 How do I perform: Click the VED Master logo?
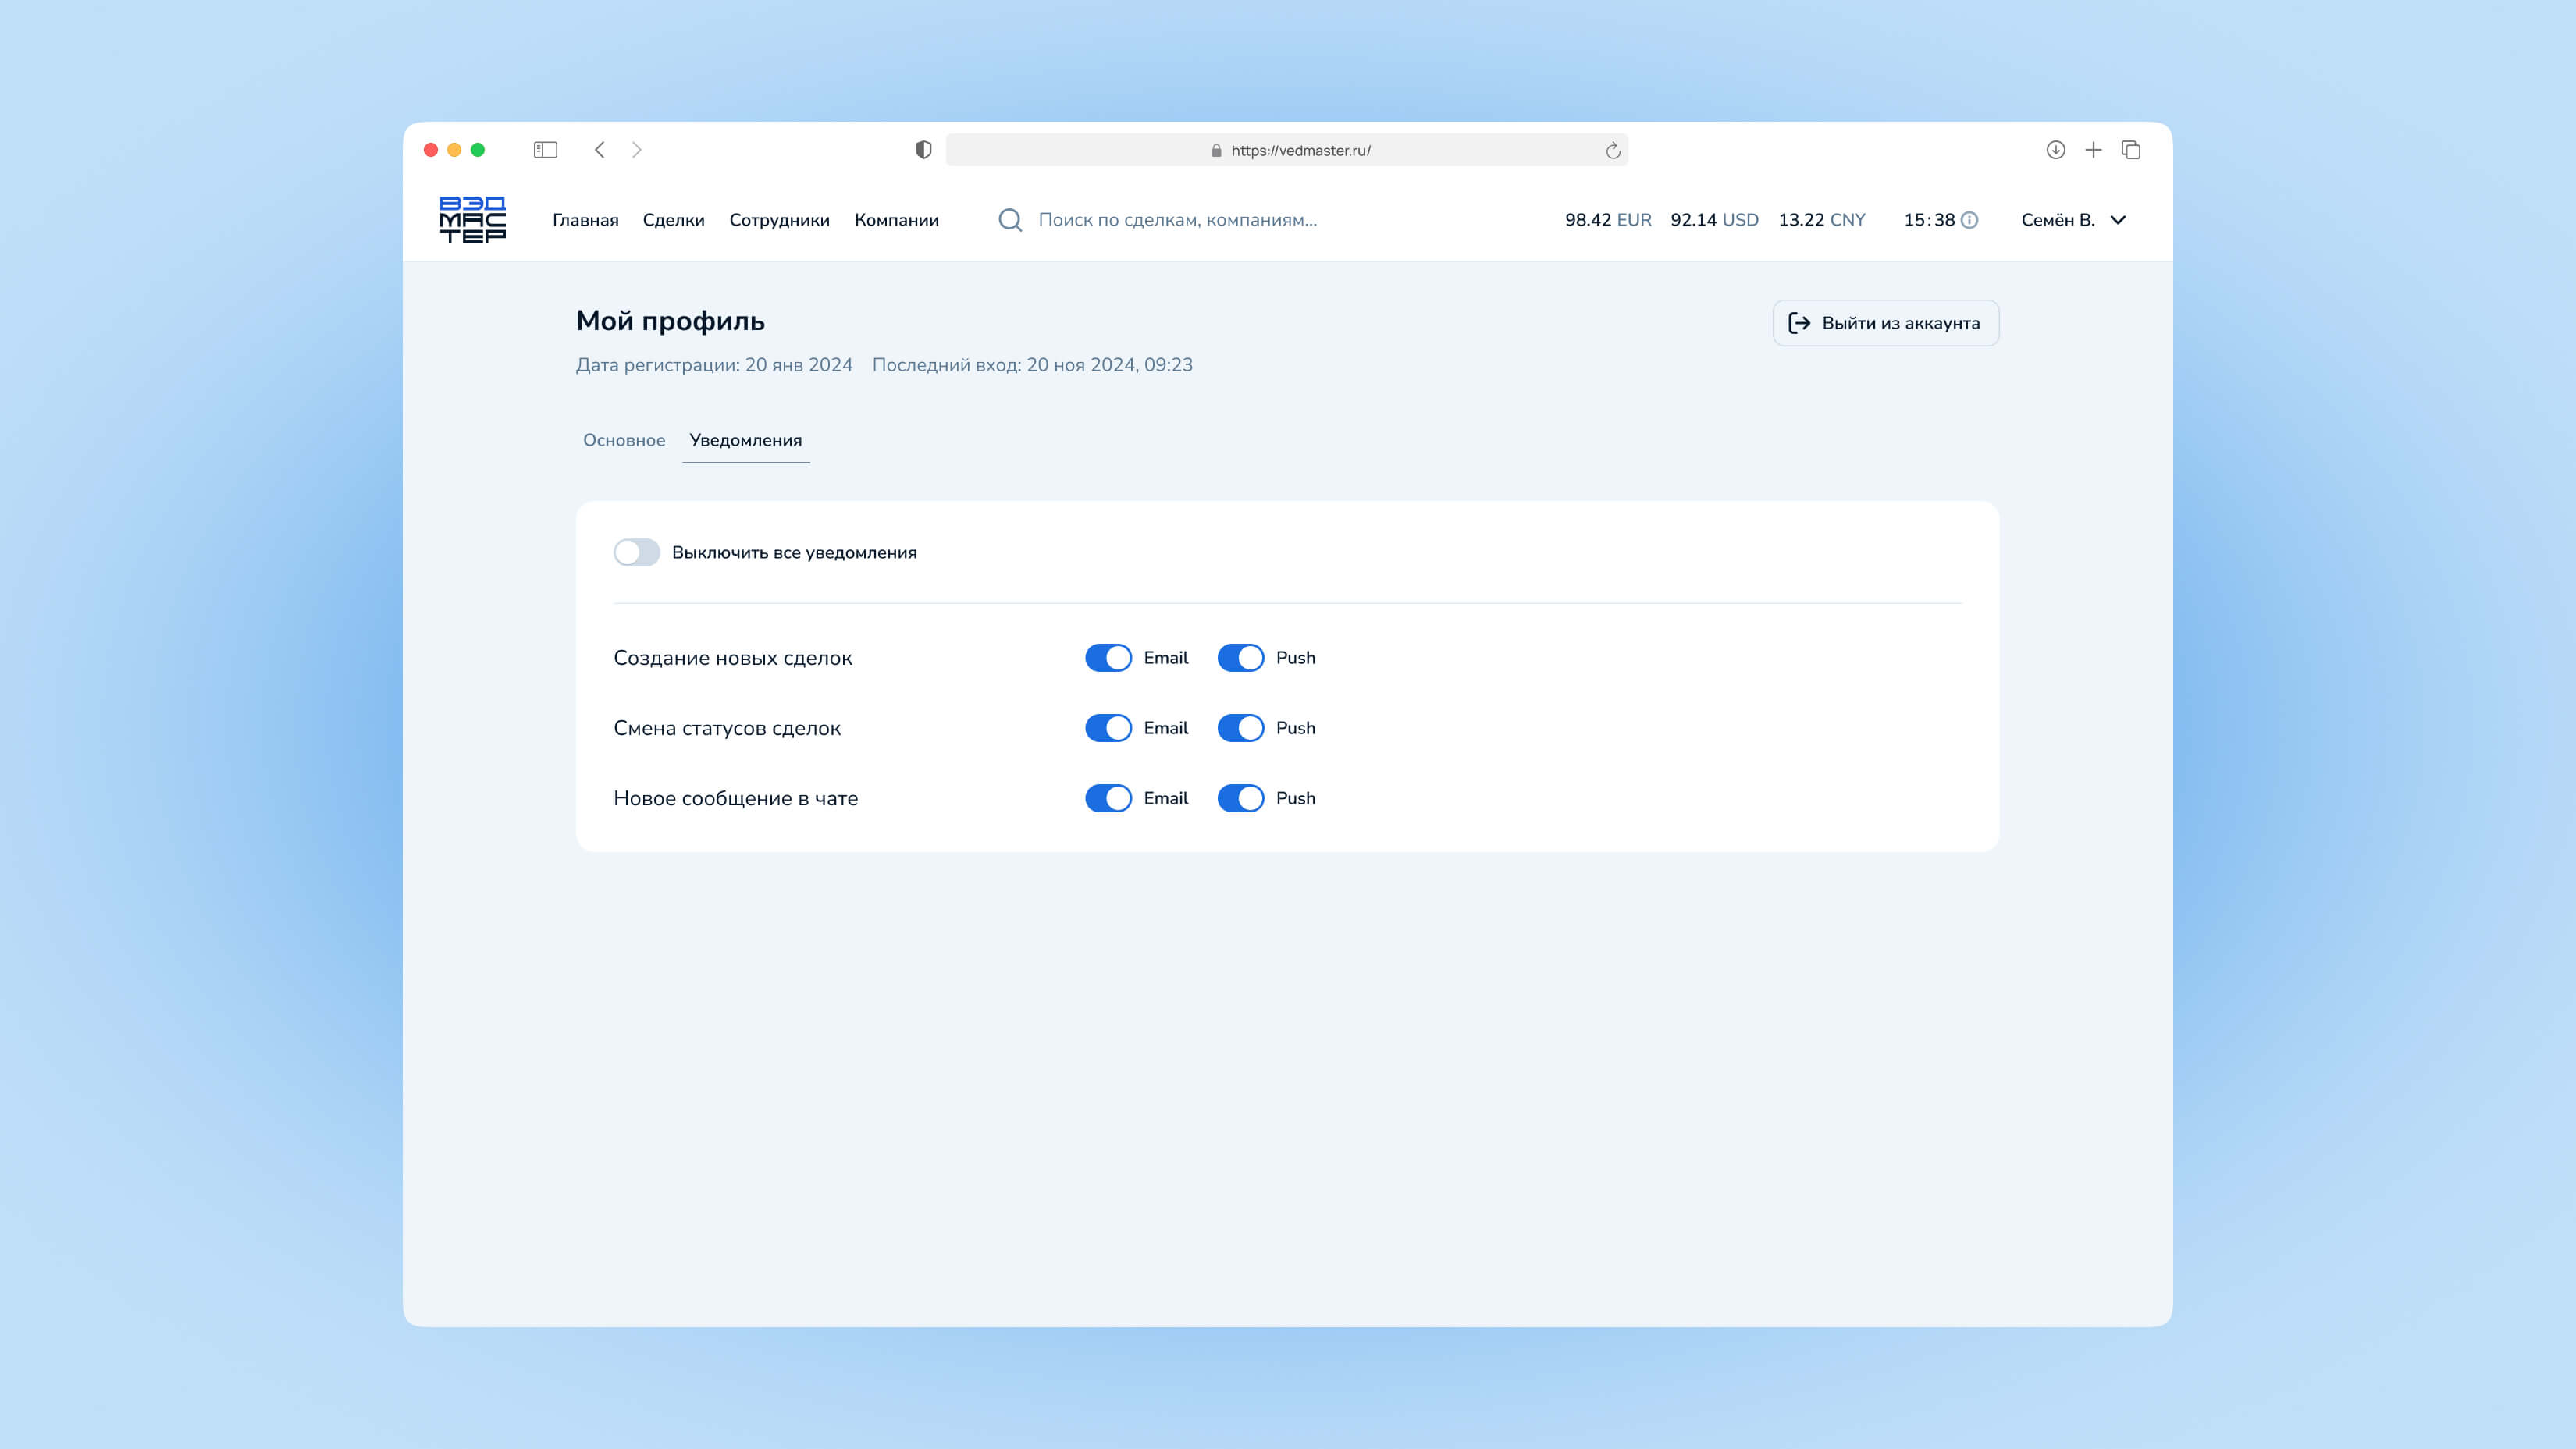[x=472, y=218]
